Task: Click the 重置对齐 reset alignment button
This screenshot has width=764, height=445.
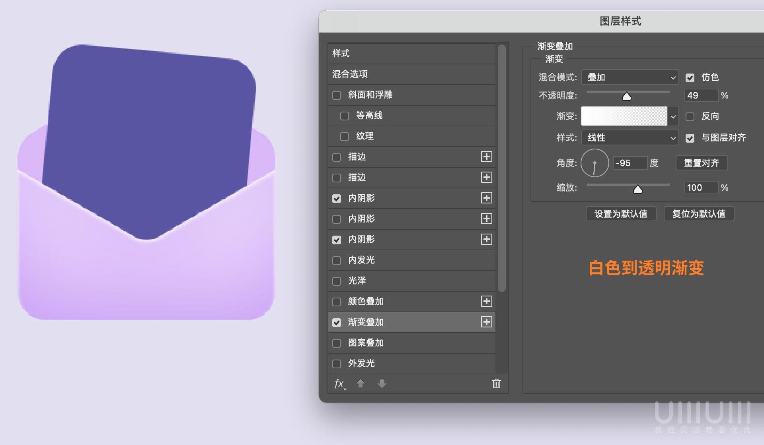Action: tap(702, 163)
